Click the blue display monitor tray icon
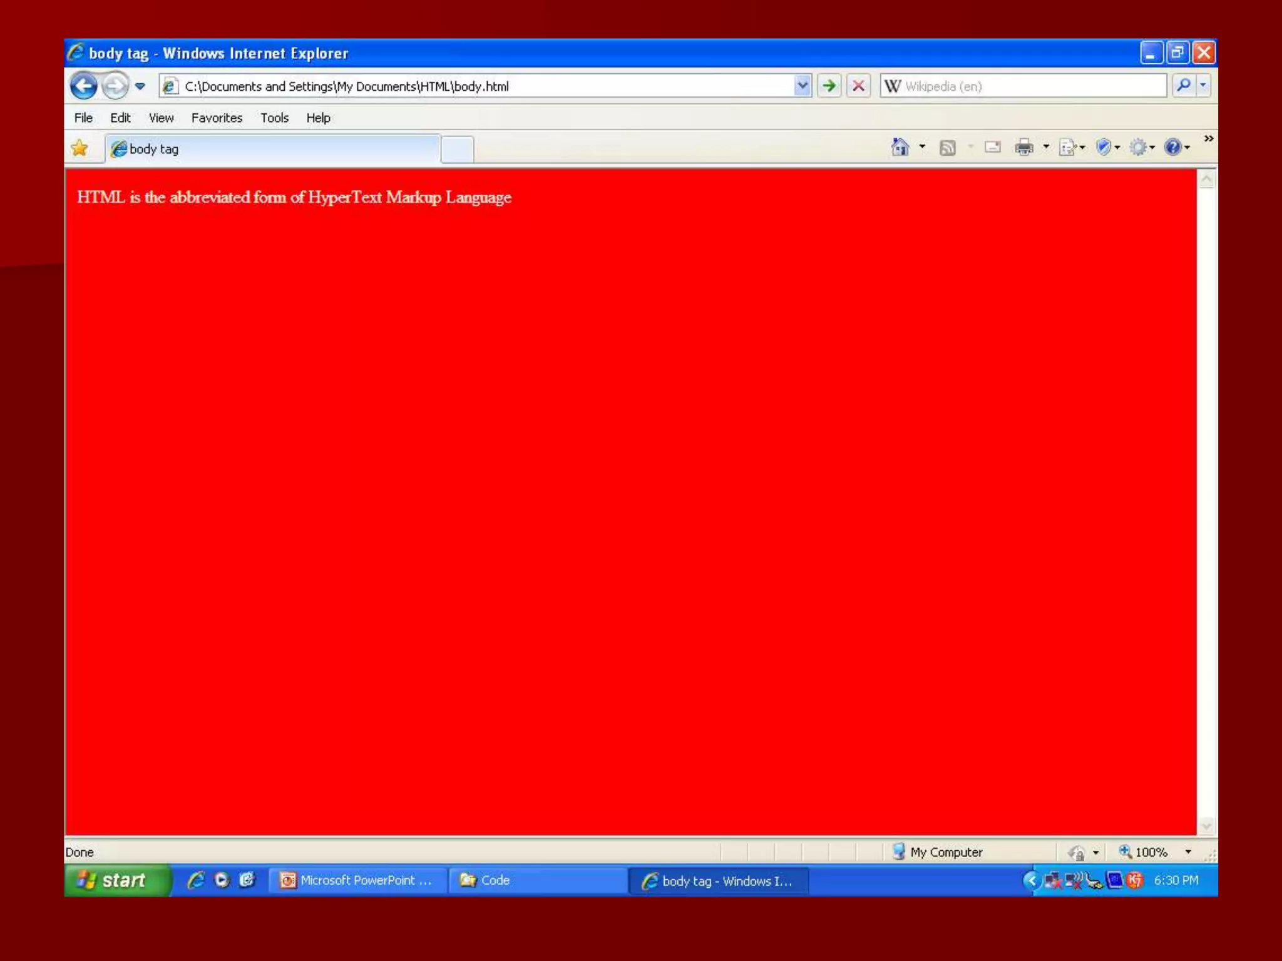 pyautogui.click(x=1115, y=880)
